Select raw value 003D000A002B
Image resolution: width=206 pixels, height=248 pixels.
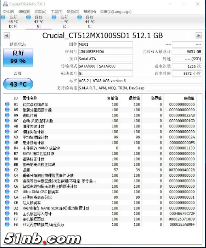182,170
